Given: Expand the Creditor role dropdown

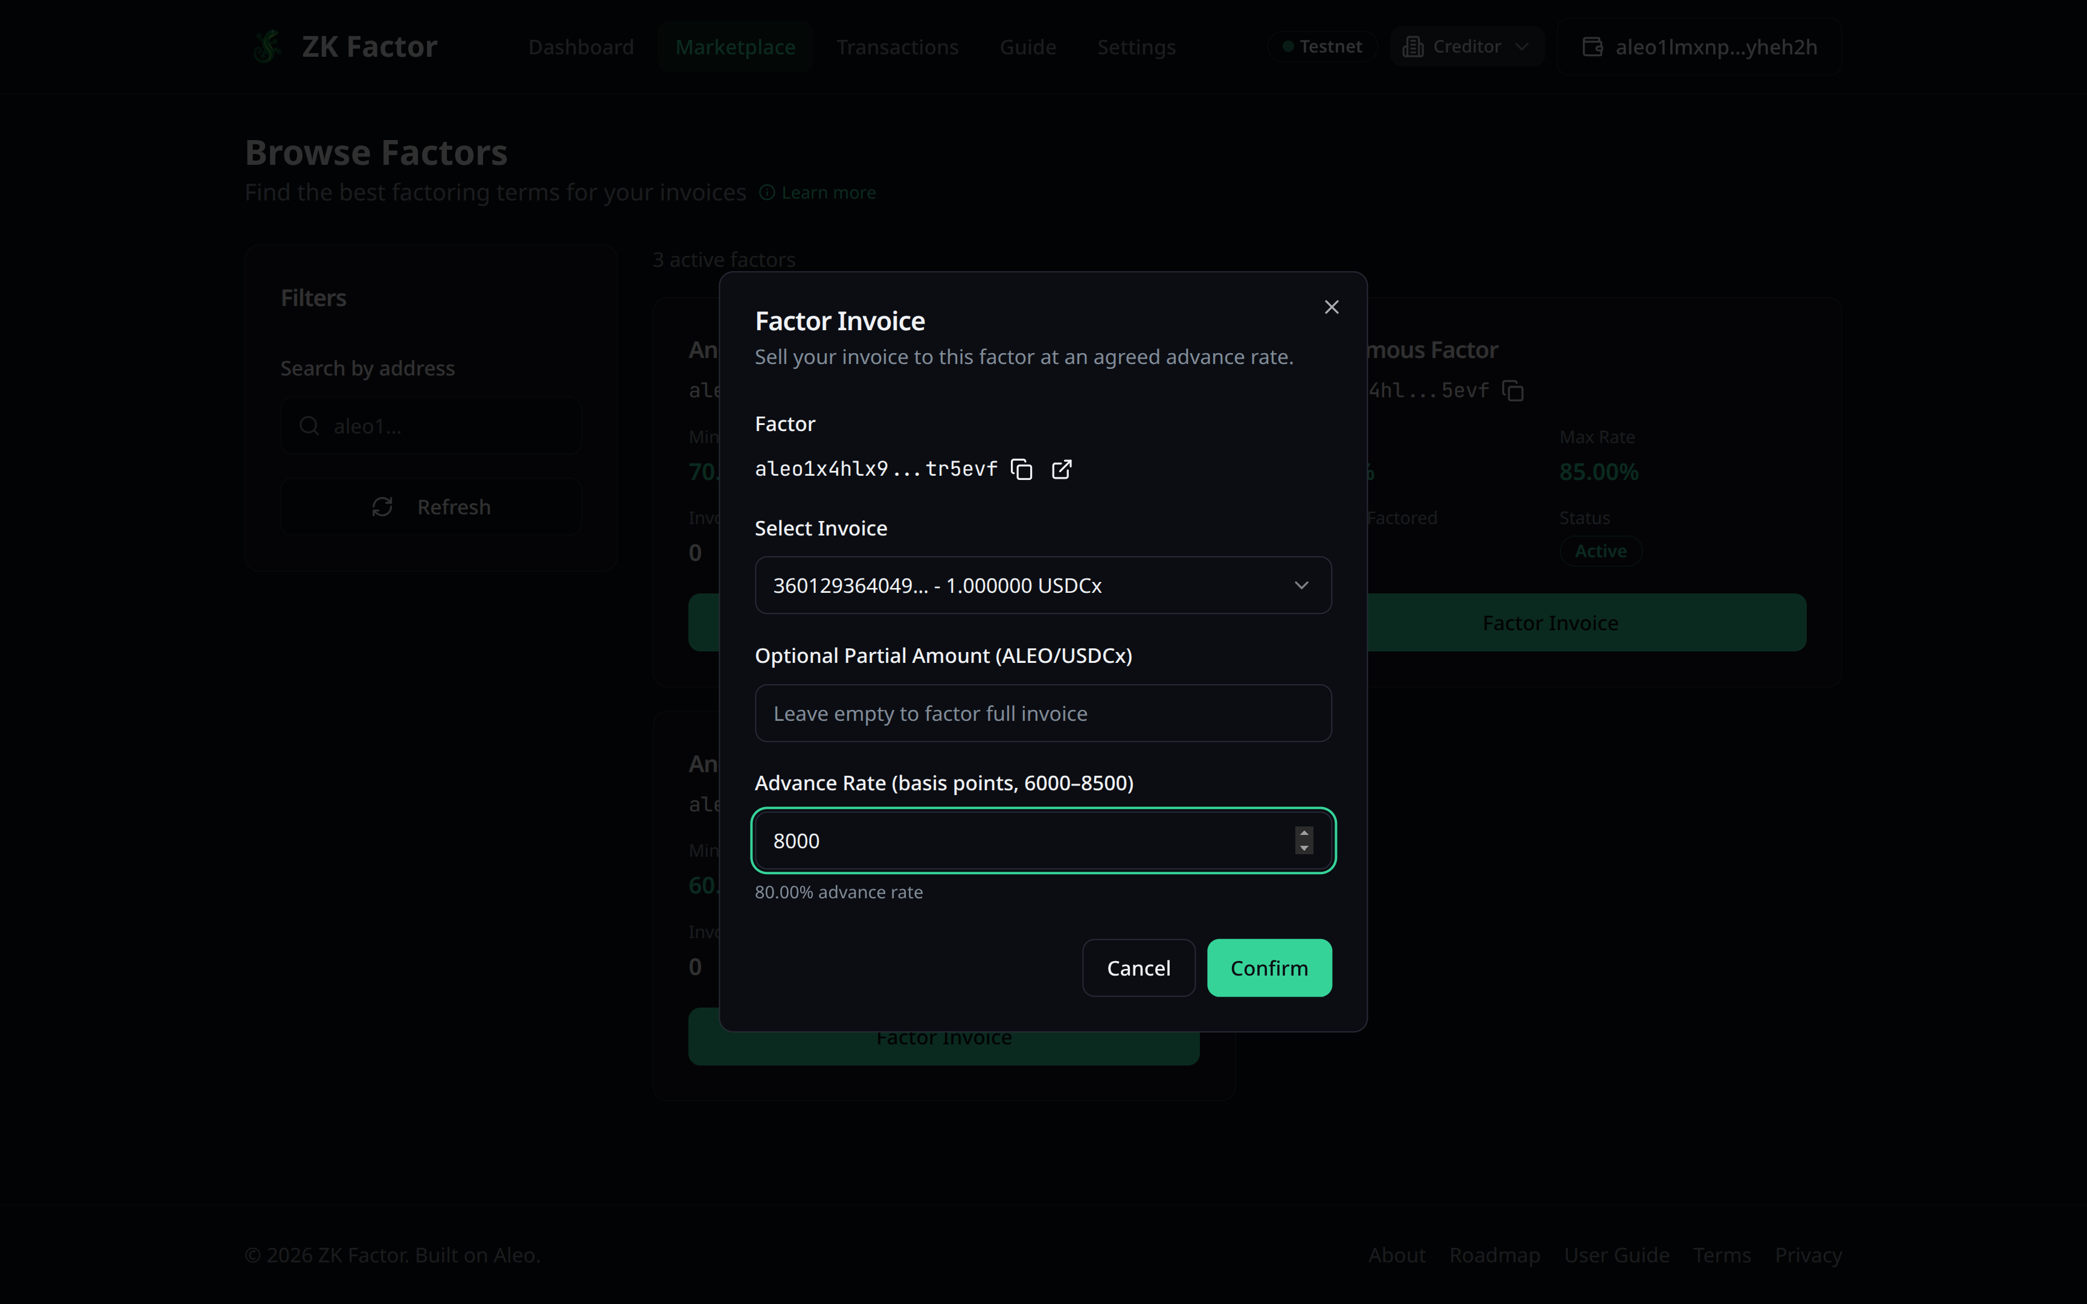Looking at the screenshot, I should pos(1523,46).
